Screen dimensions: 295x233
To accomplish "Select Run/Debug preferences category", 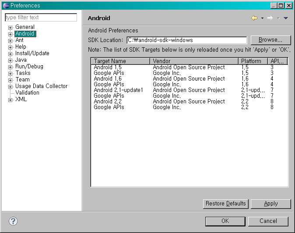I will tap(29, 67).
